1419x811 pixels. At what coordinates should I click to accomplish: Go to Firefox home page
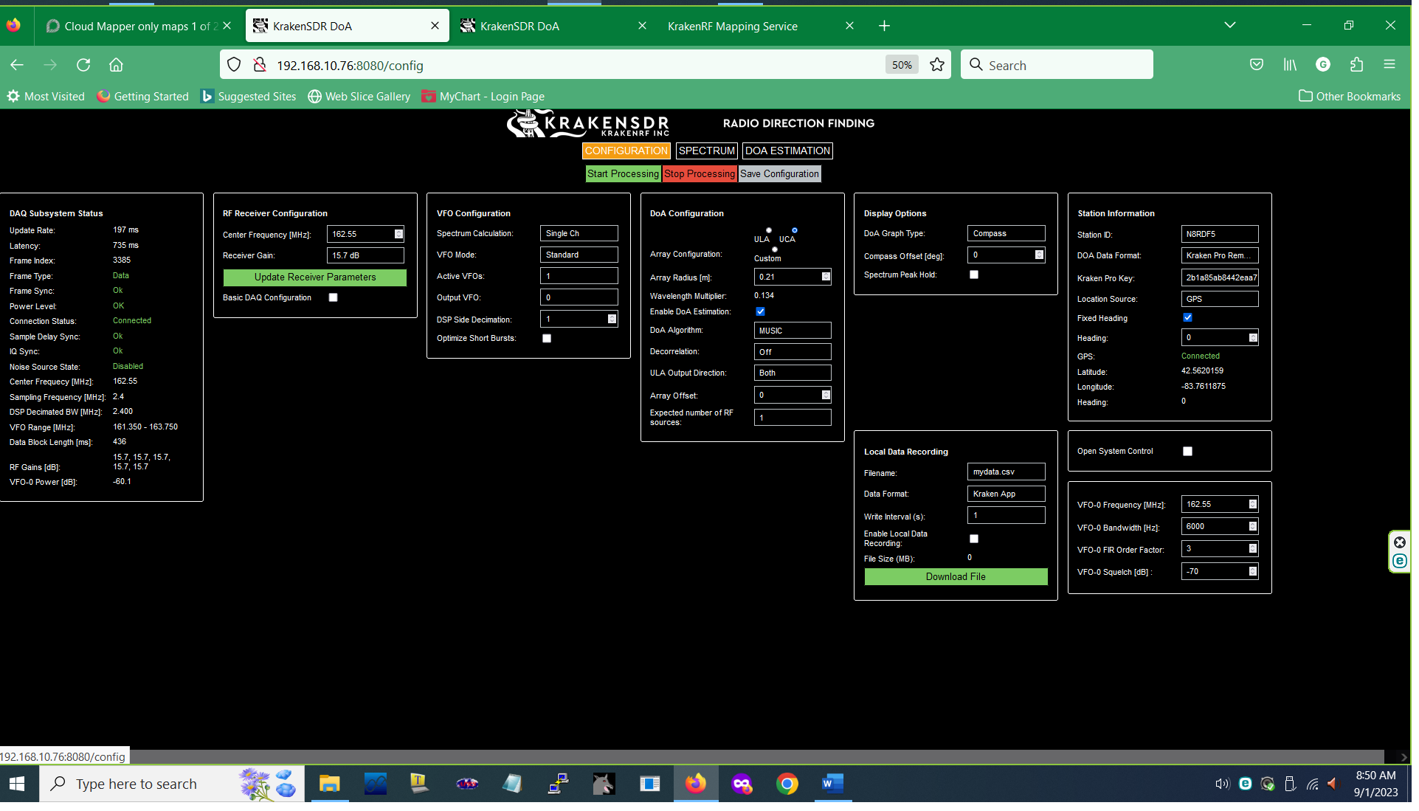[116, 65]
